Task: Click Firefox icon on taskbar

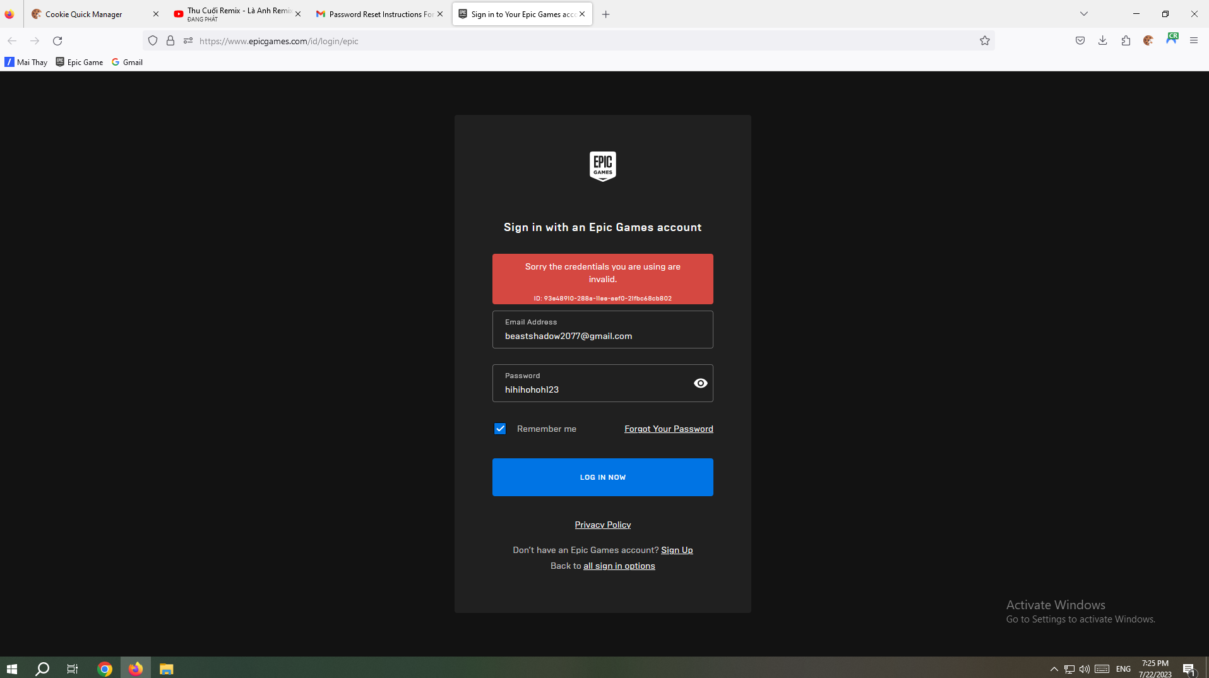Action: click(136, 669)
